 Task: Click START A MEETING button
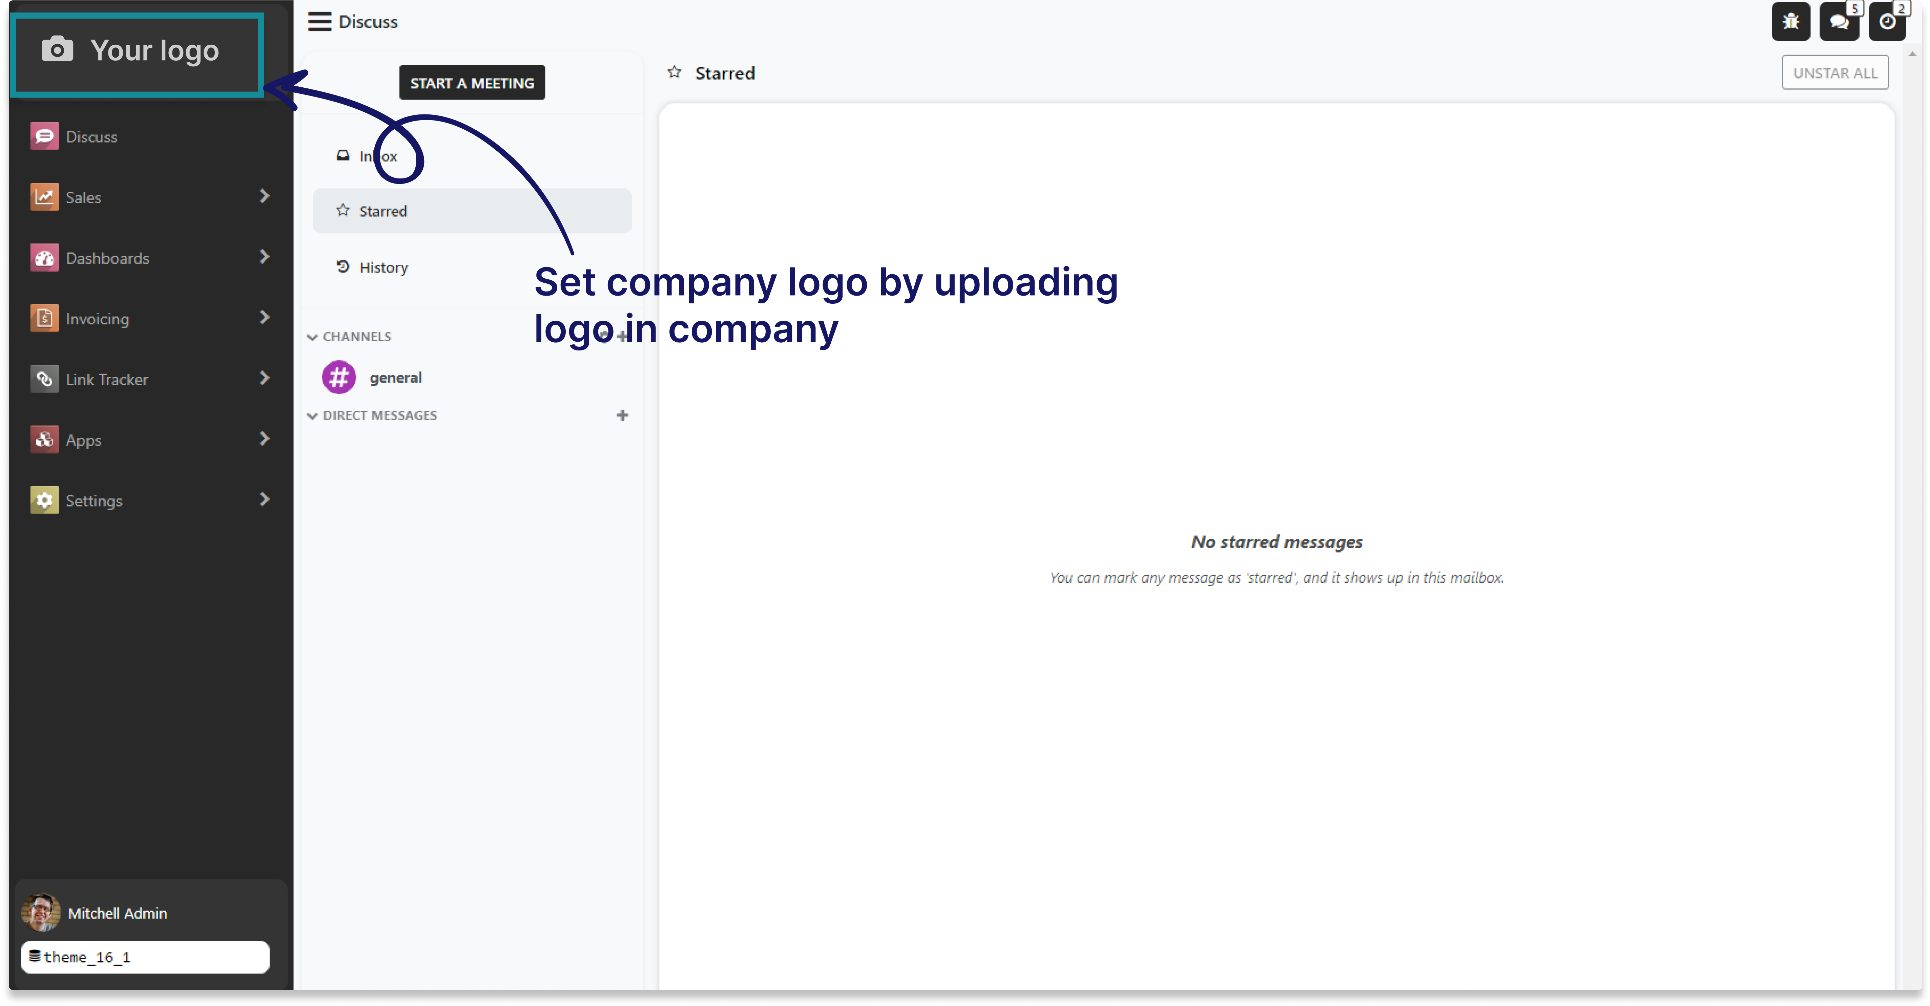472,82
